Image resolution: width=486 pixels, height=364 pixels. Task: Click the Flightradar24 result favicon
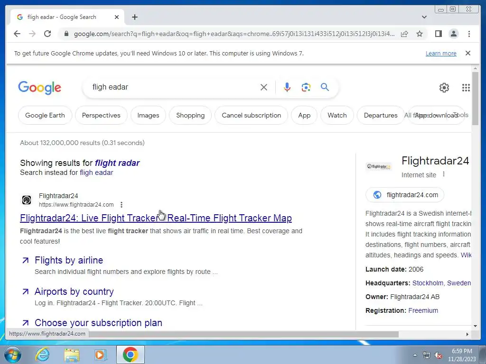[x=27, y=200]
